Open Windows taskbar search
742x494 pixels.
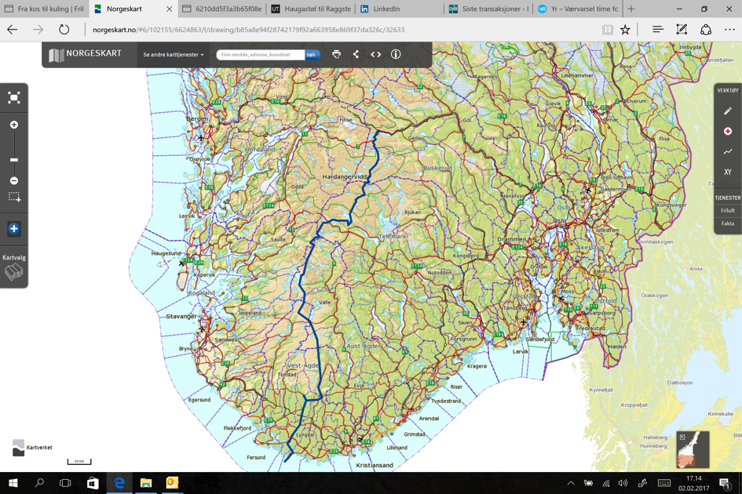coord(40,483)
